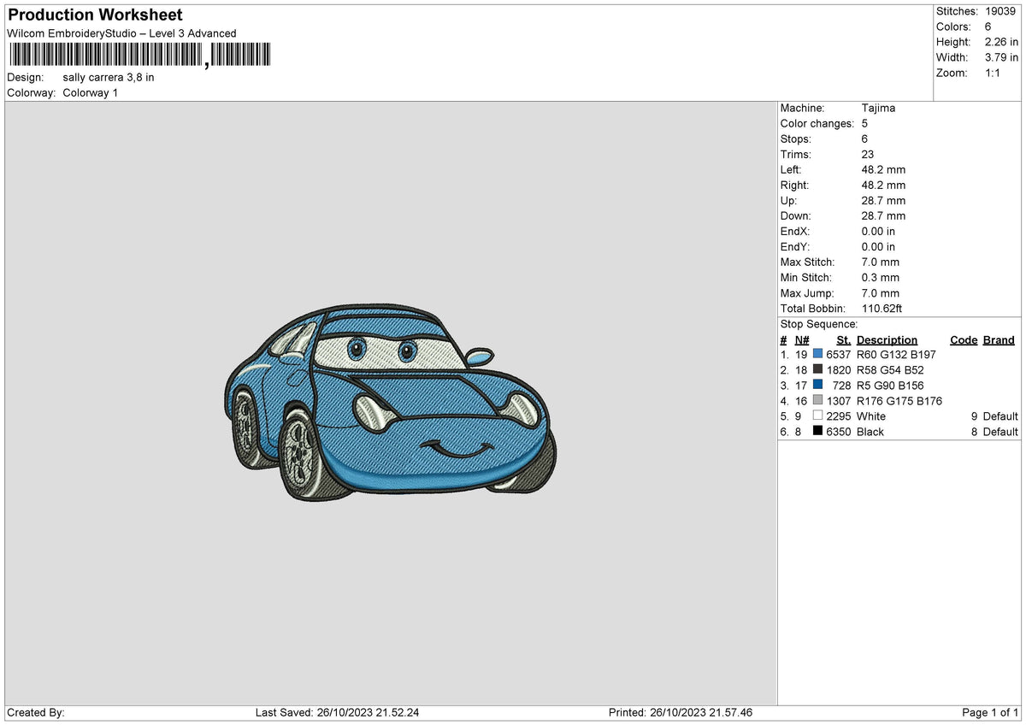
Task: Click the 'St.' column header
Action: (x=844, y=340)
